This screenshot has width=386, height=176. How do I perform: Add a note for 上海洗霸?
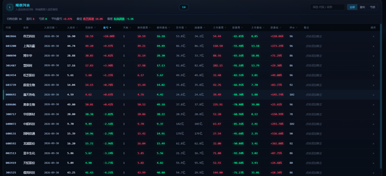[x=314, y=46]
